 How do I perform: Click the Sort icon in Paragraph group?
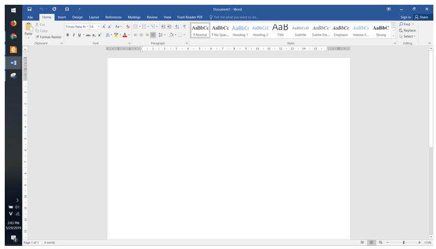[177, 26]
